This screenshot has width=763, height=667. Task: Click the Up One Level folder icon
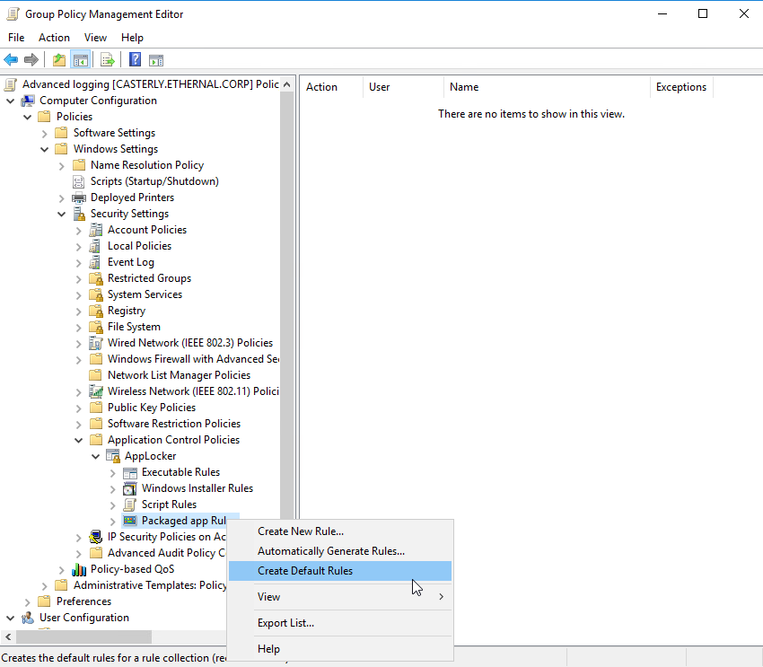(x=59, y=60)
